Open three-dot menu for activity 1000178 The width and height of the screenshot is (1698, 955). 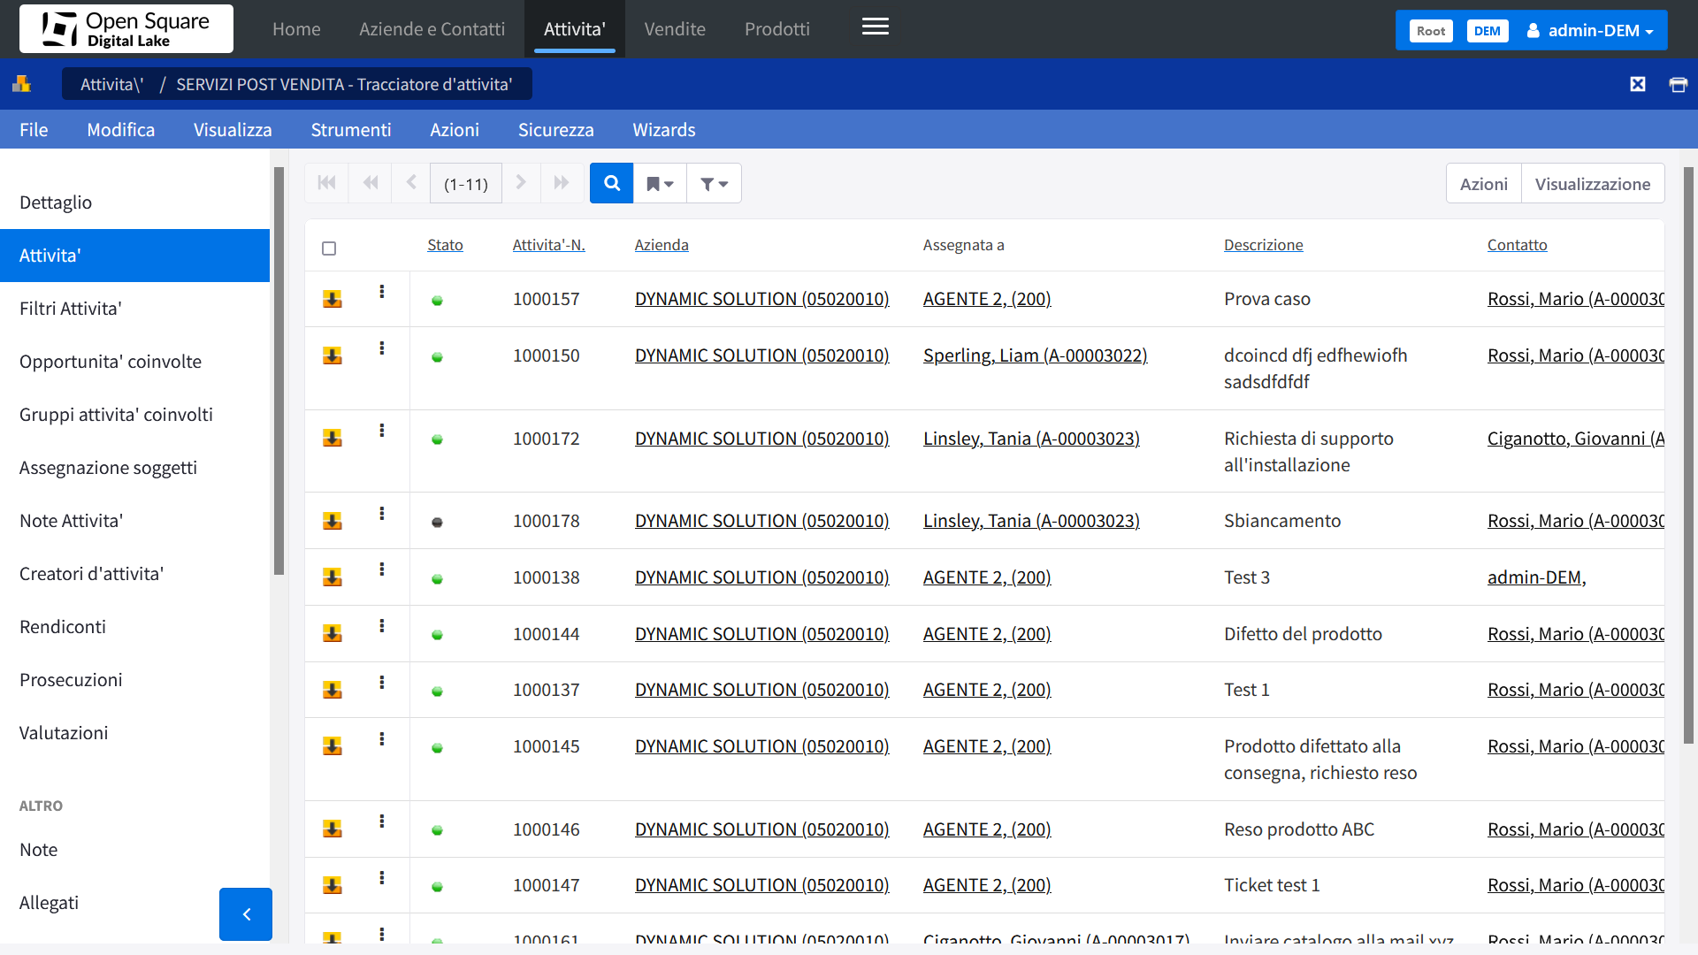[x=382, y=514]
